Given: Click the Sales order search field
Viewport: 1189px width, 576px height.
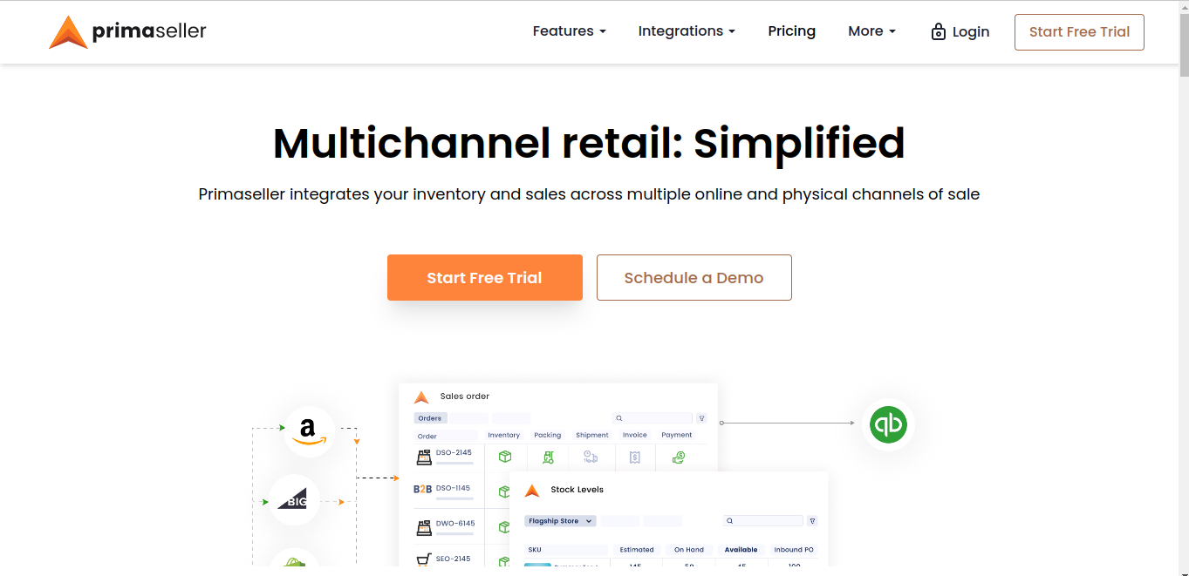Looking at the screenshot, I should click(x=652, y=419).
